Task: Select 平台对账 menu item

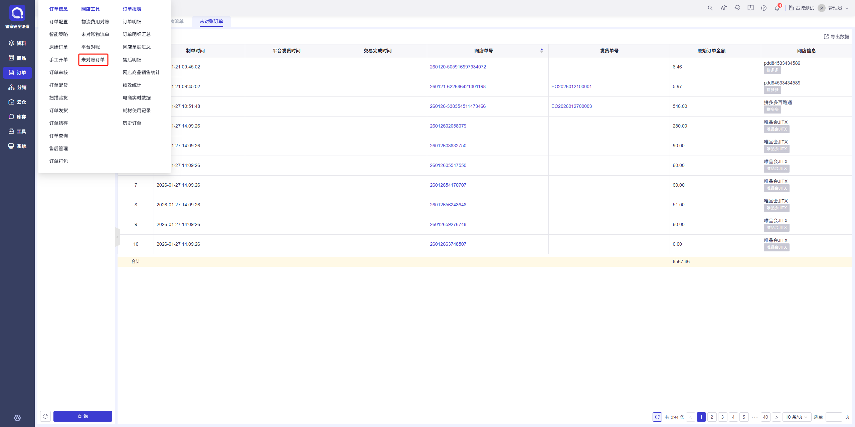Action: [91, 47]
